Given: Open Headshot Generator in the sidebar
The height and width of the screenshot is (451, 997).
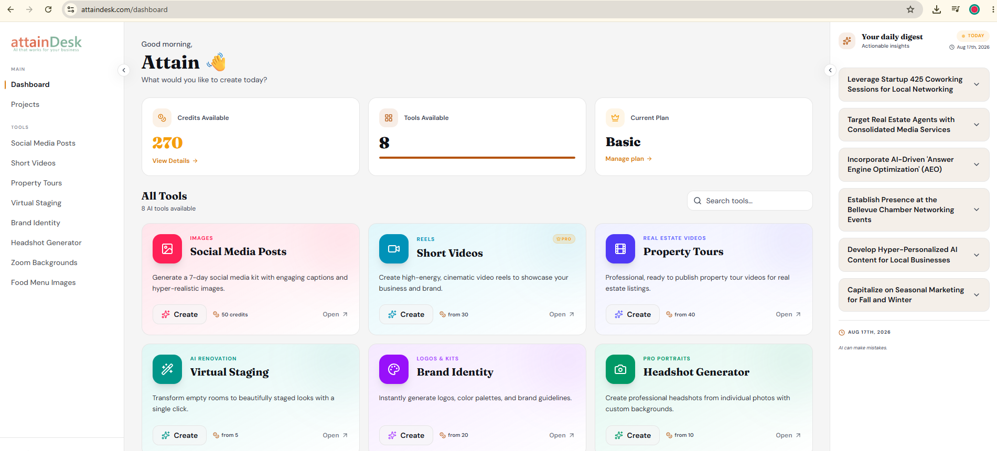Looking at the screenshot, I should pyautogui.click(x=46, y=243).
